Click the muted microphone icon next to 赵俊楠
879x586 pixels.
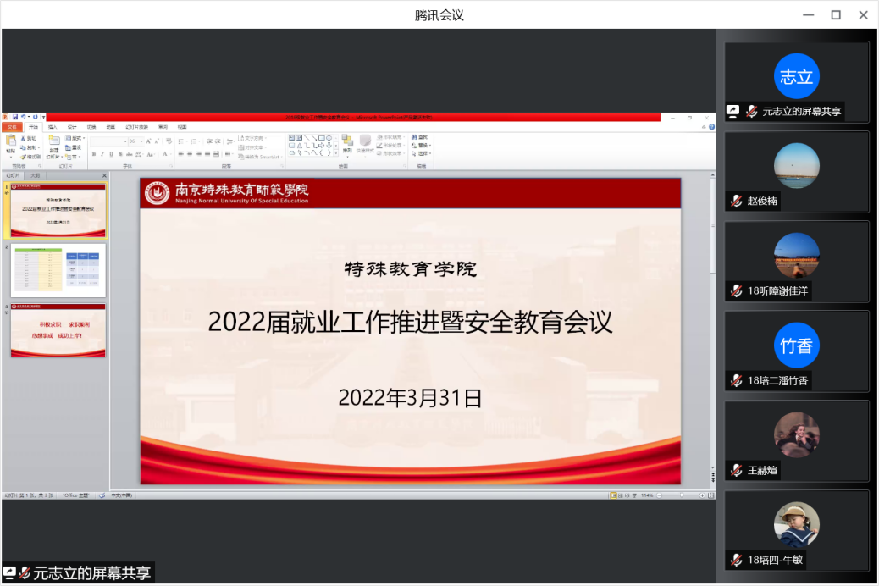click(738, 202)
